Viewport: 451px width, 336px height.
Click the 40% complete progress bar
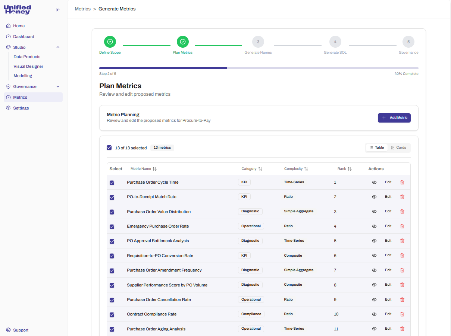[x=259, y=68]
